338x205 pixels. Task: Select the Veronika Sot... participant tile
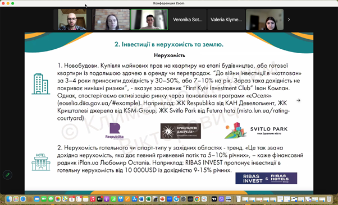[x=188, y=20]
